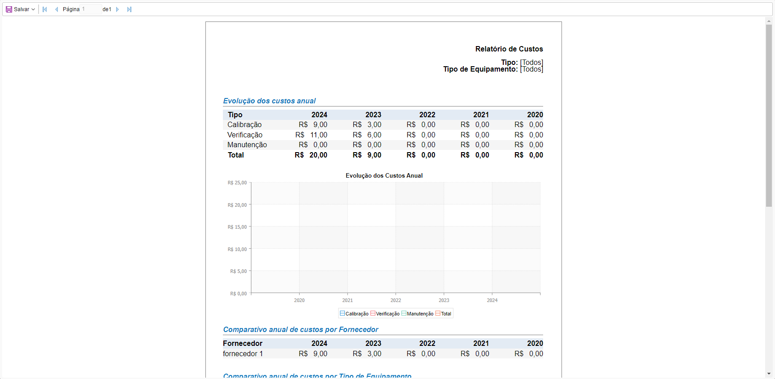
Task: Click the 'Evolução dos custos anual' section heading
Action: click(269, 101)
